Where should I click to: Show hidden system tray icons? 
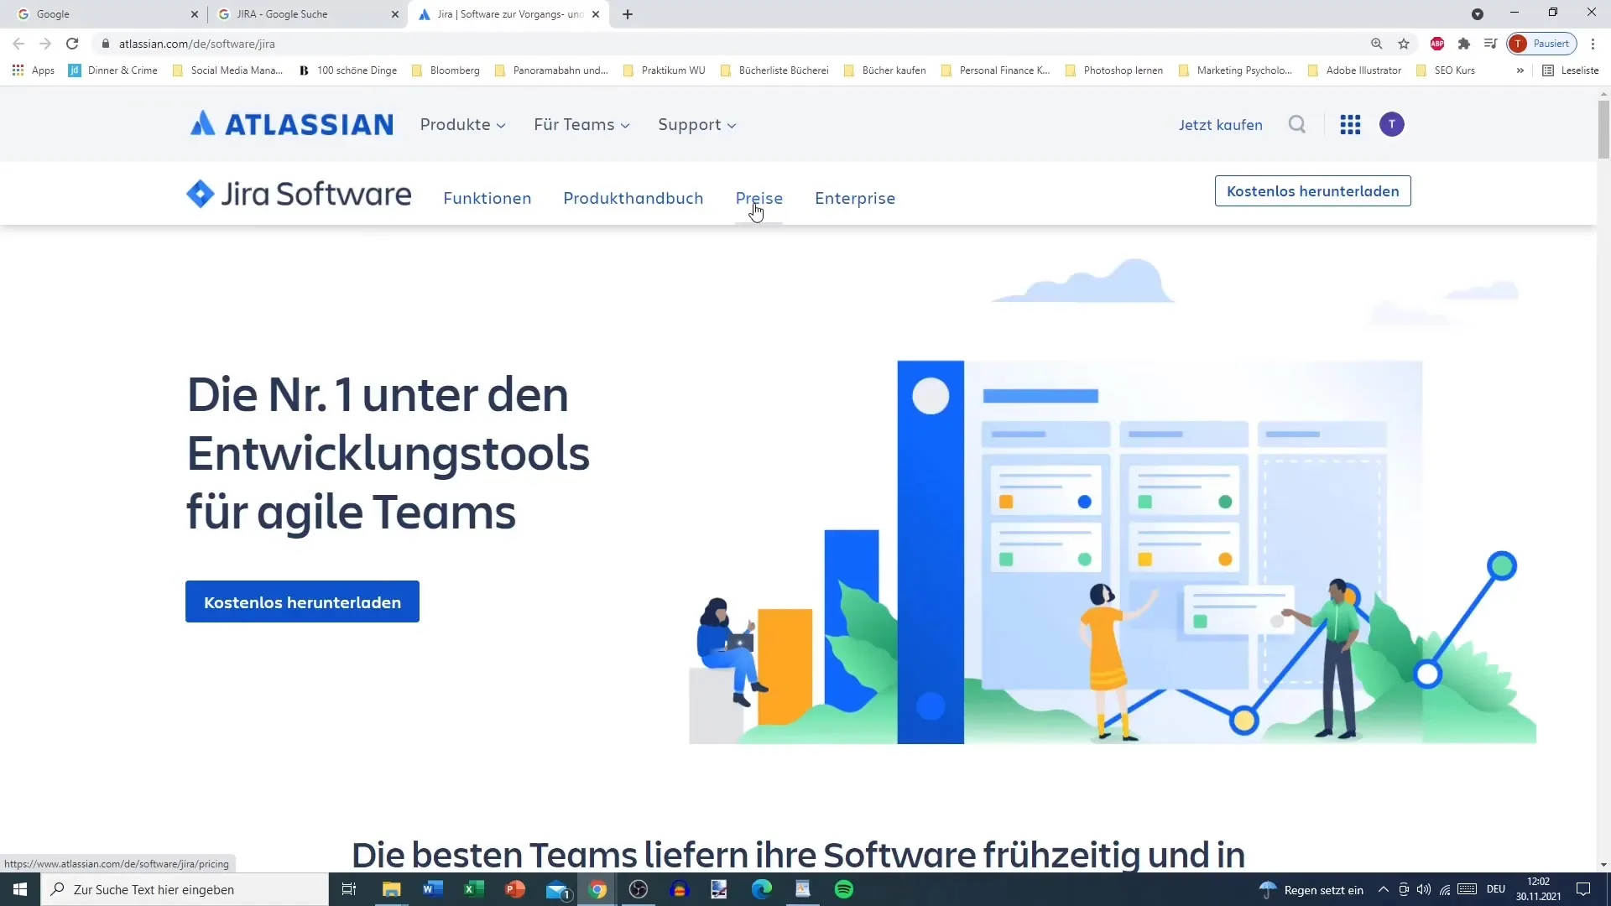click(x=1383, y=889)
